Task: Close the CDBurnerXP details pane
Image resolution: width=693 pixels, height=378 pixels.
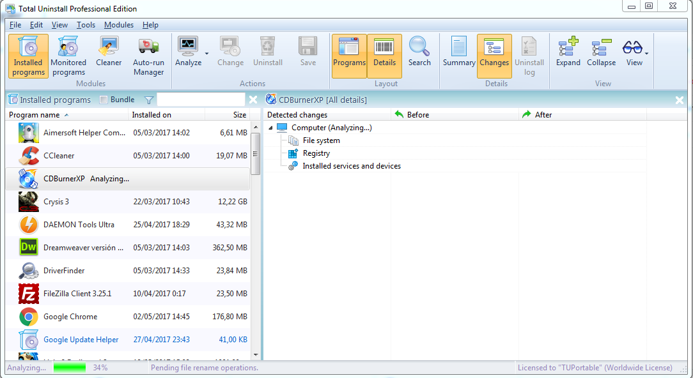Action: point(680,100)
